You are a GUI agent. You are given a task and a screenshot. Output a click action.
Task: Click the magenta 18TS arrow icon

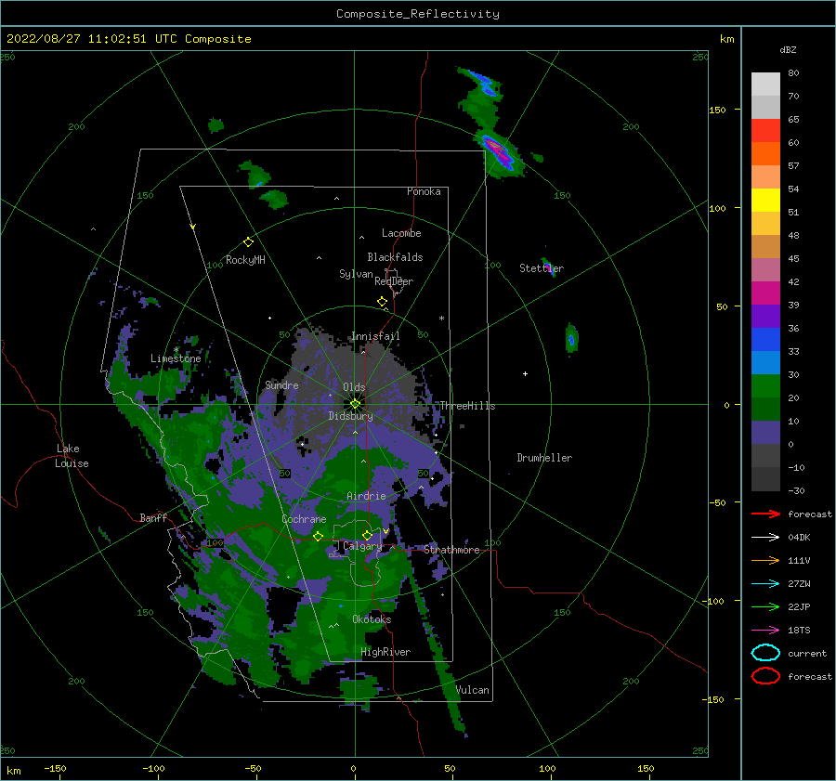click(x=765, y=631)
